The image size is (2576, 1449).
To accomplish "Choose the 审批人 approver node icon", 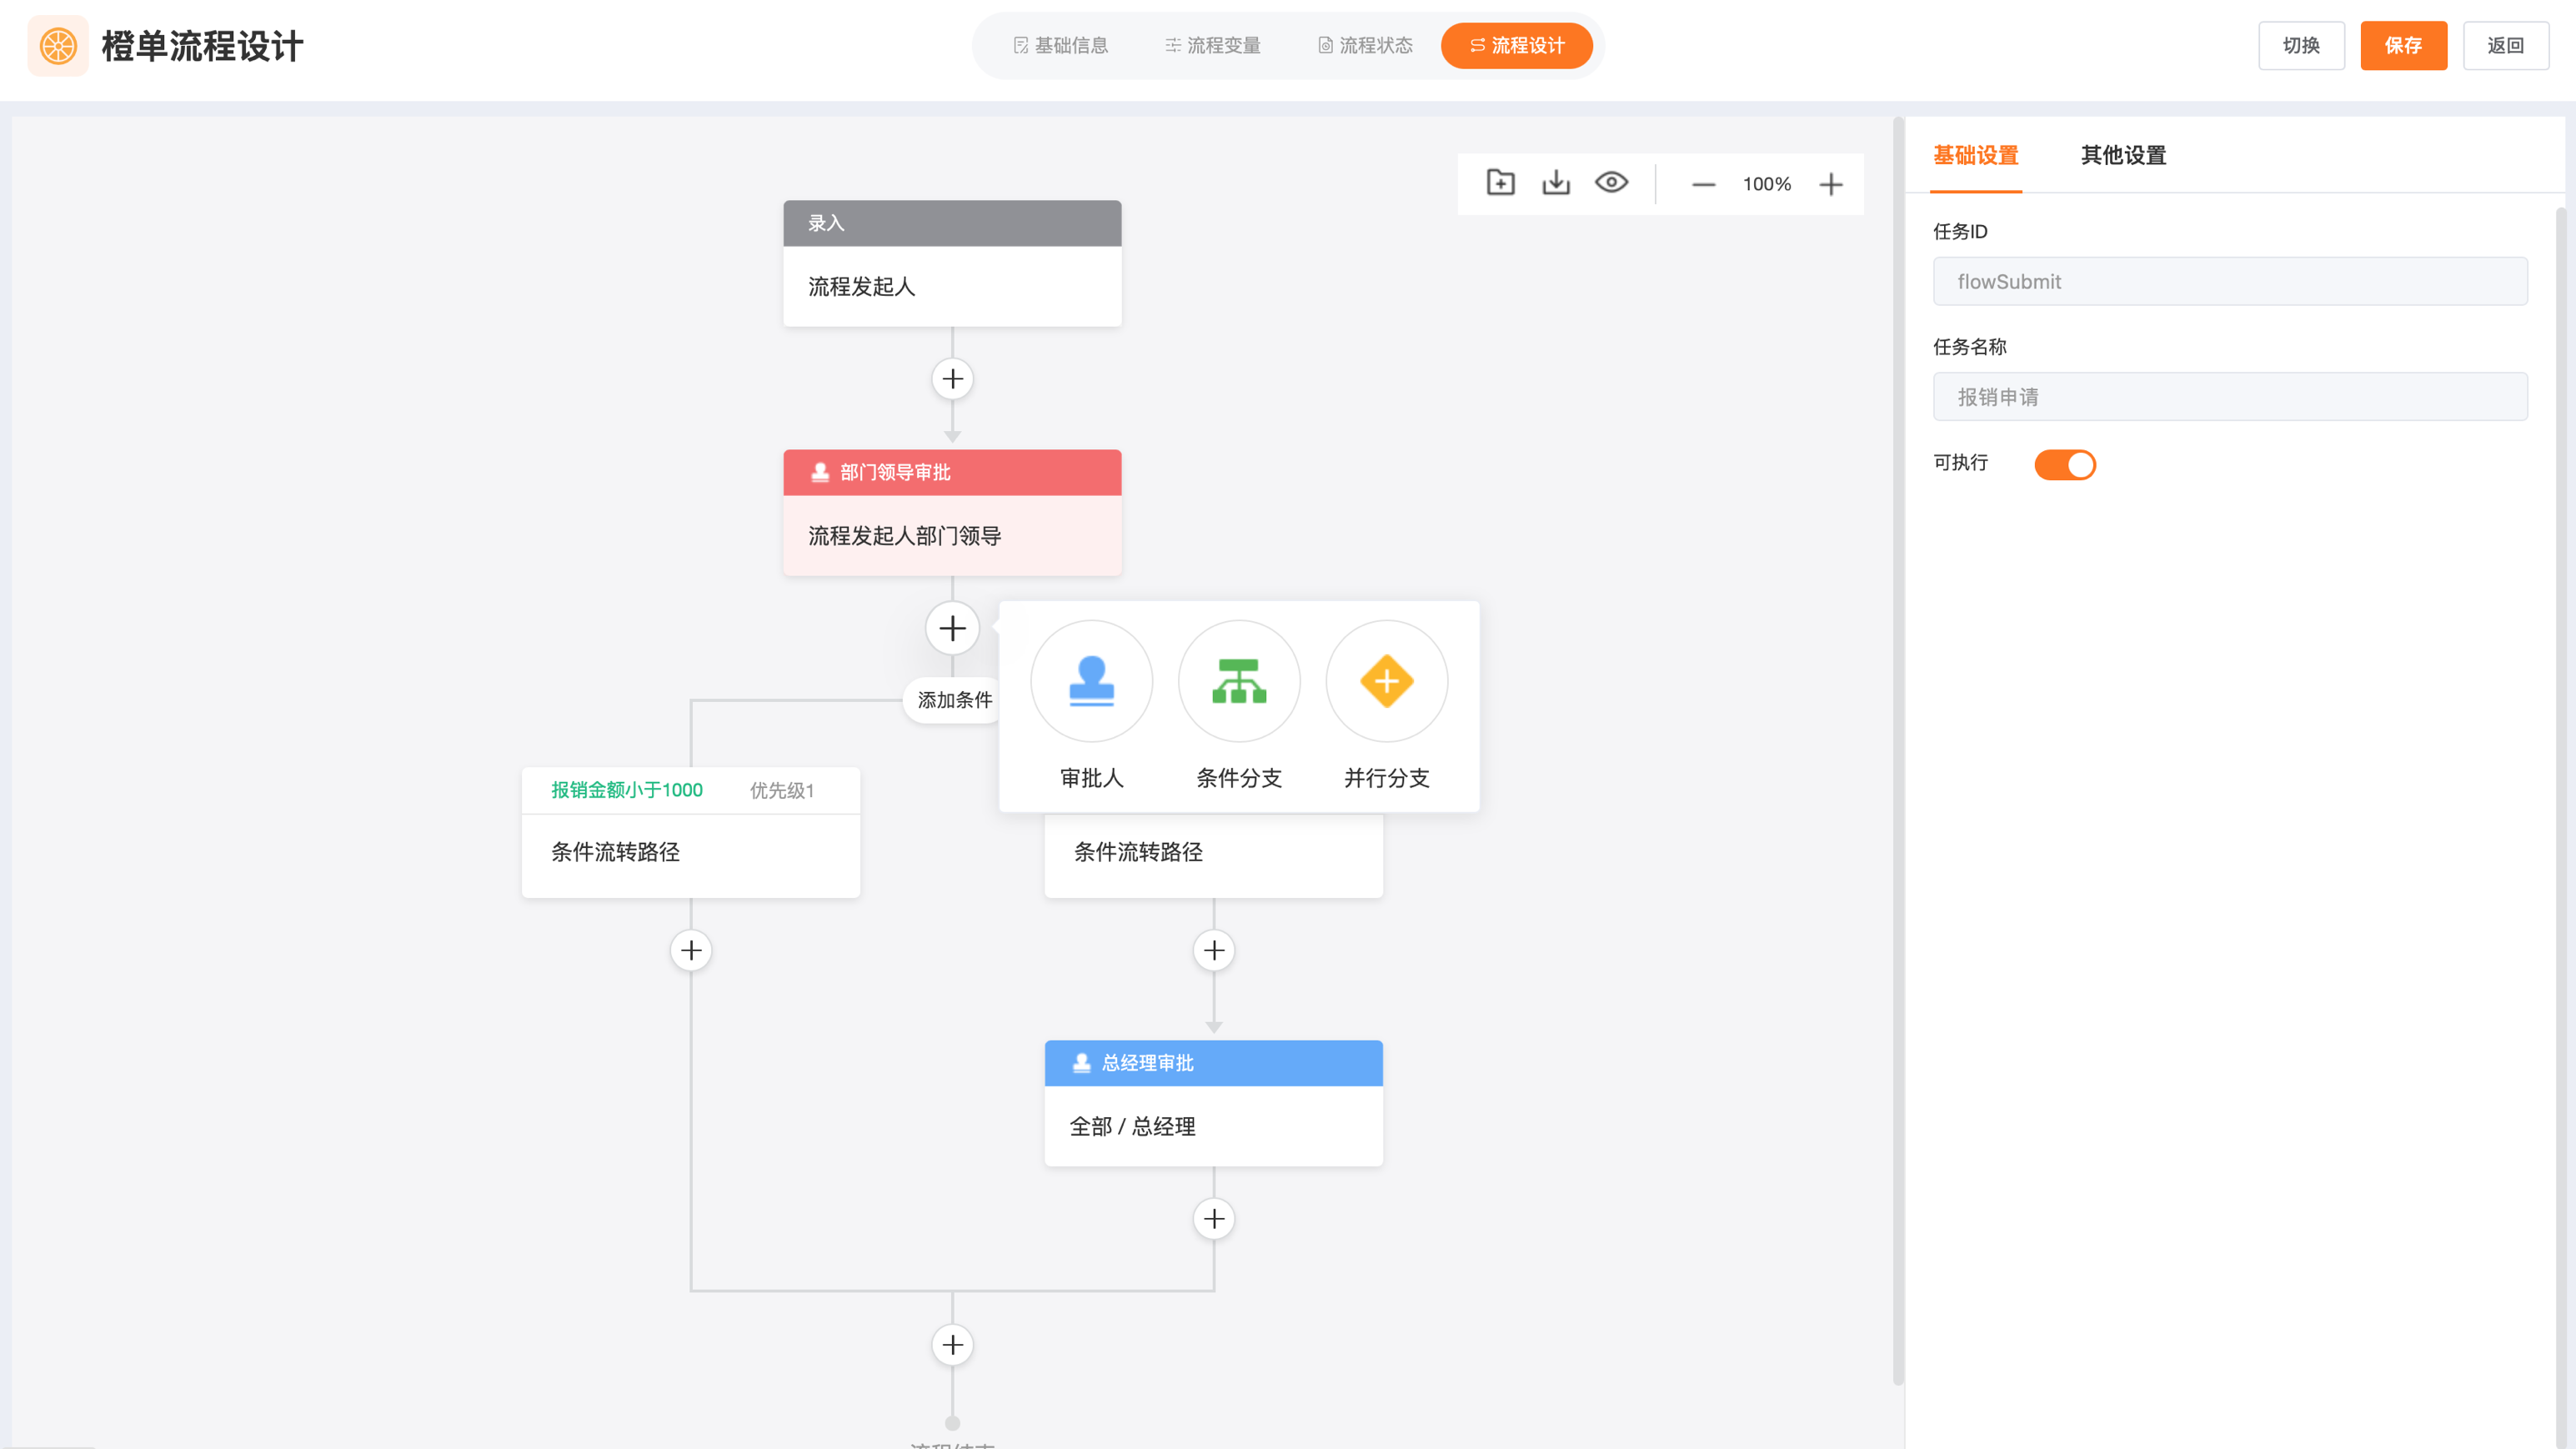I will coord(1091,681).
